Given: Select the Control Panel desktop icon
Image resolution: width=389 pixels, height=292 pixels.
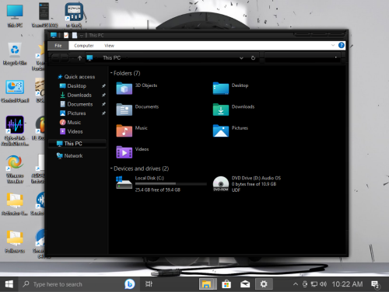Looking at the screenshot, I should (15, 91).
